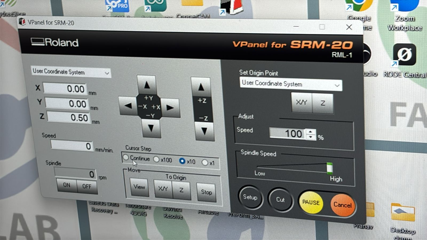Set X/Y origin point button
Screen dimensions: 427x240
[x=302, y=102]
